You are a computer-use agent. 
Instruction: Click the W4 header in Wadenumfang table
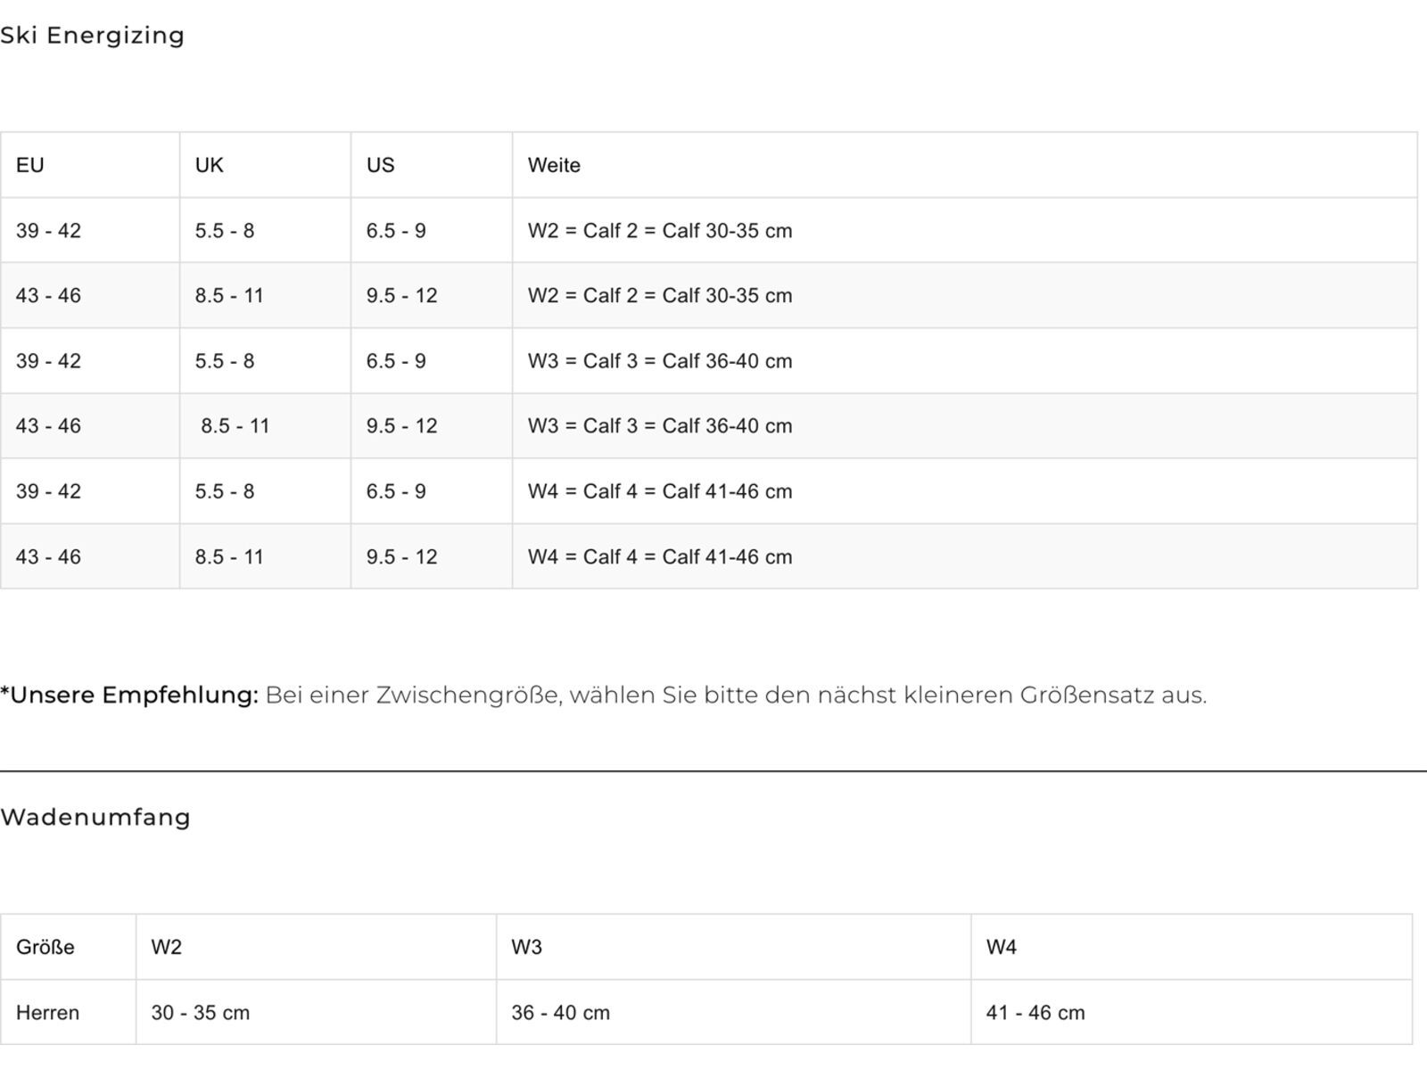click(1192, 947)
